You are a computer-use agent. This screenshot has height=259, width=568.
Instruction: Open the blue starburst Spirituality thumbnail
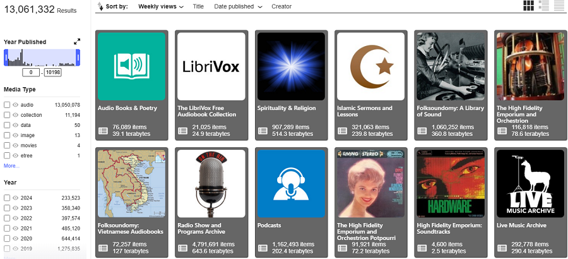click(x=291, y=66)
